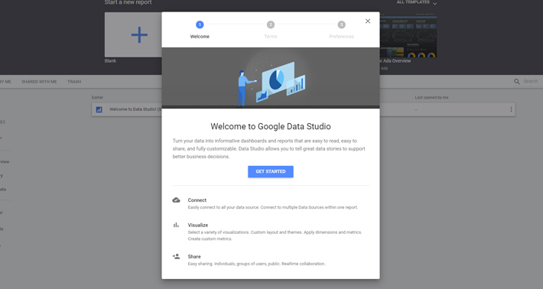Click the GET STARTED button
The image size is (543, 289).
(271, 171)
